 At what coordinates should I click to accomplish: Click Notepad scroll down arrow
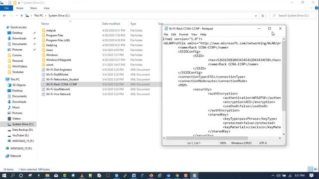[284, 134]
